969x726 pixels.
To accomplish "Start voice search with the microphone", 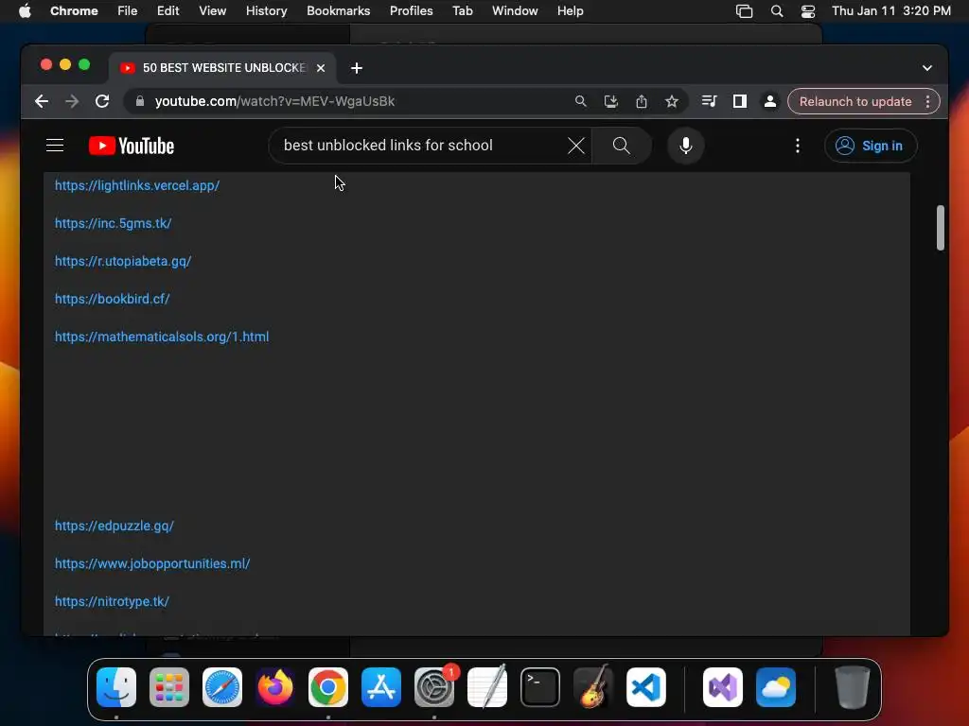I will 686,146.
